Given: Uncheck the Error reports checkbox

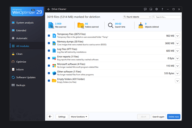Looking at the screenshot, I should pos(49,58).
